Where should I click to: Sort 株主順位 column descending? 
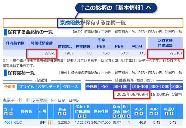click(x=129, y=116)
